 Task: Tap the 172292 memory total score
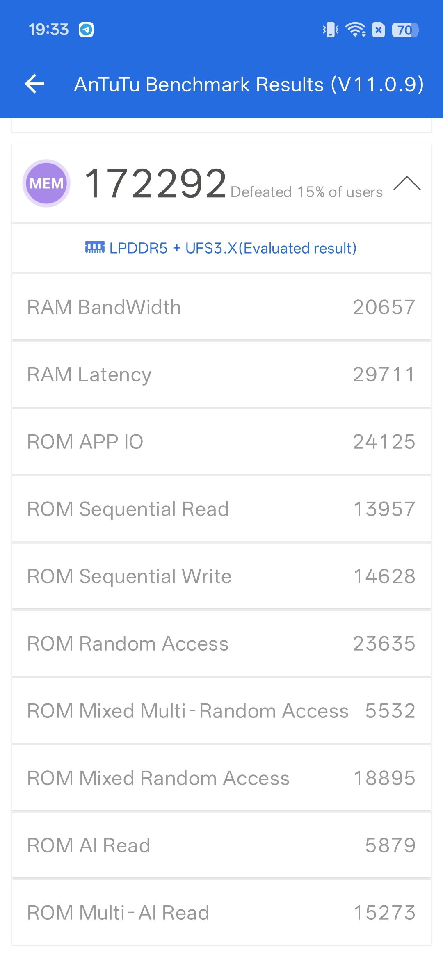(x=155, y=183)
